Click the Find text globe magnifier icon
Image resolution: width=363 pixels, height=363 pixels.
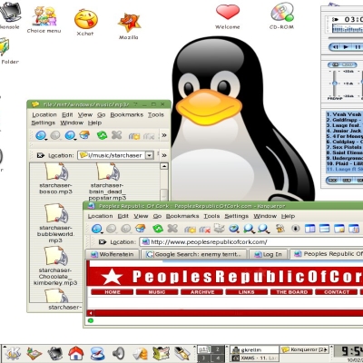click(x=234, y=229)
